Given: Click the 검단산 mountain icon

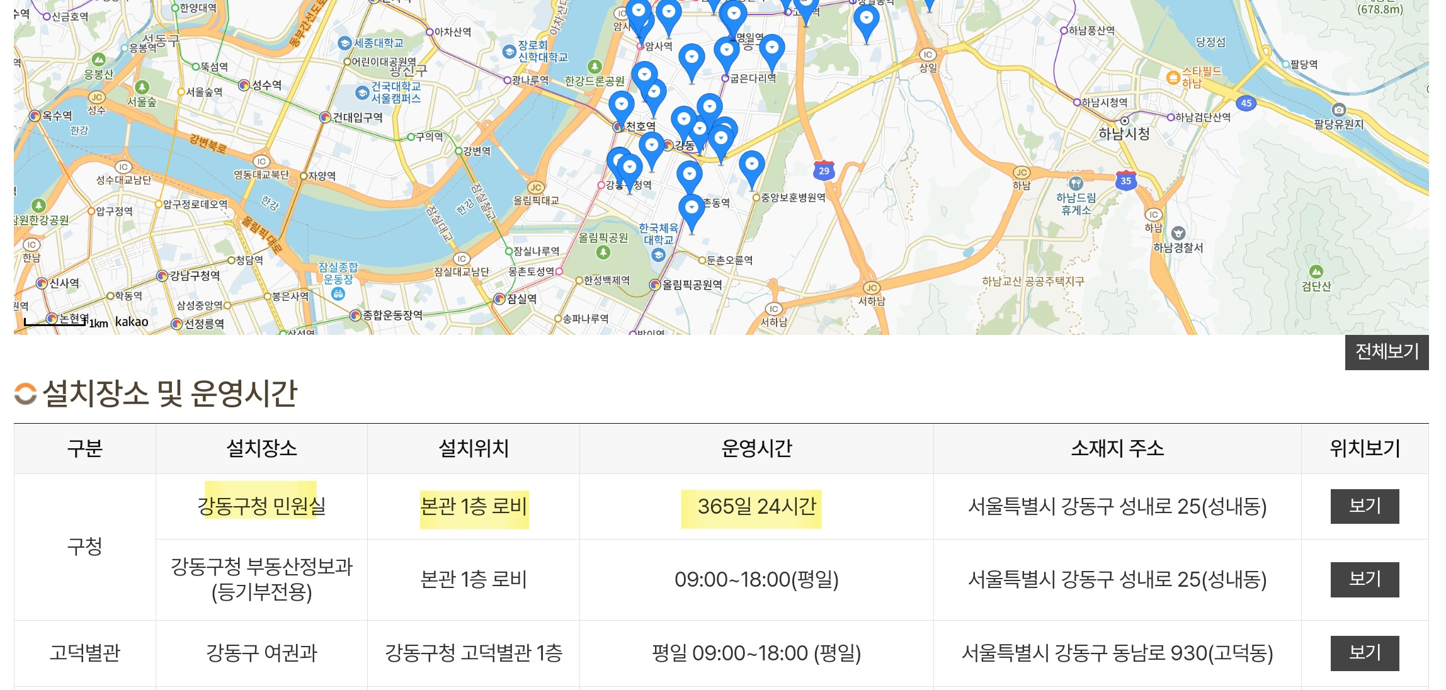Looking at the screenshot, I should tap(1316, 272).
